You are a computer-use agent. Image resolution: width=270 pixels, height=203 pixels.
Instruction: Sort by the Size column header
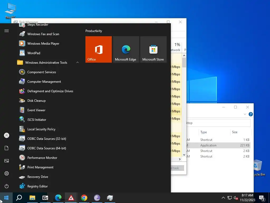click(240, 132)
